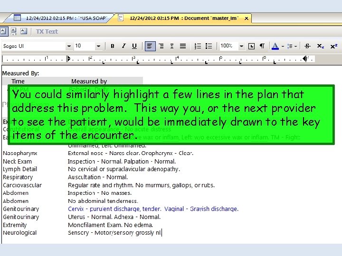This screenshot has height=256, width=342.
Task: Toggle bold formatting
Action: point(112,46)
